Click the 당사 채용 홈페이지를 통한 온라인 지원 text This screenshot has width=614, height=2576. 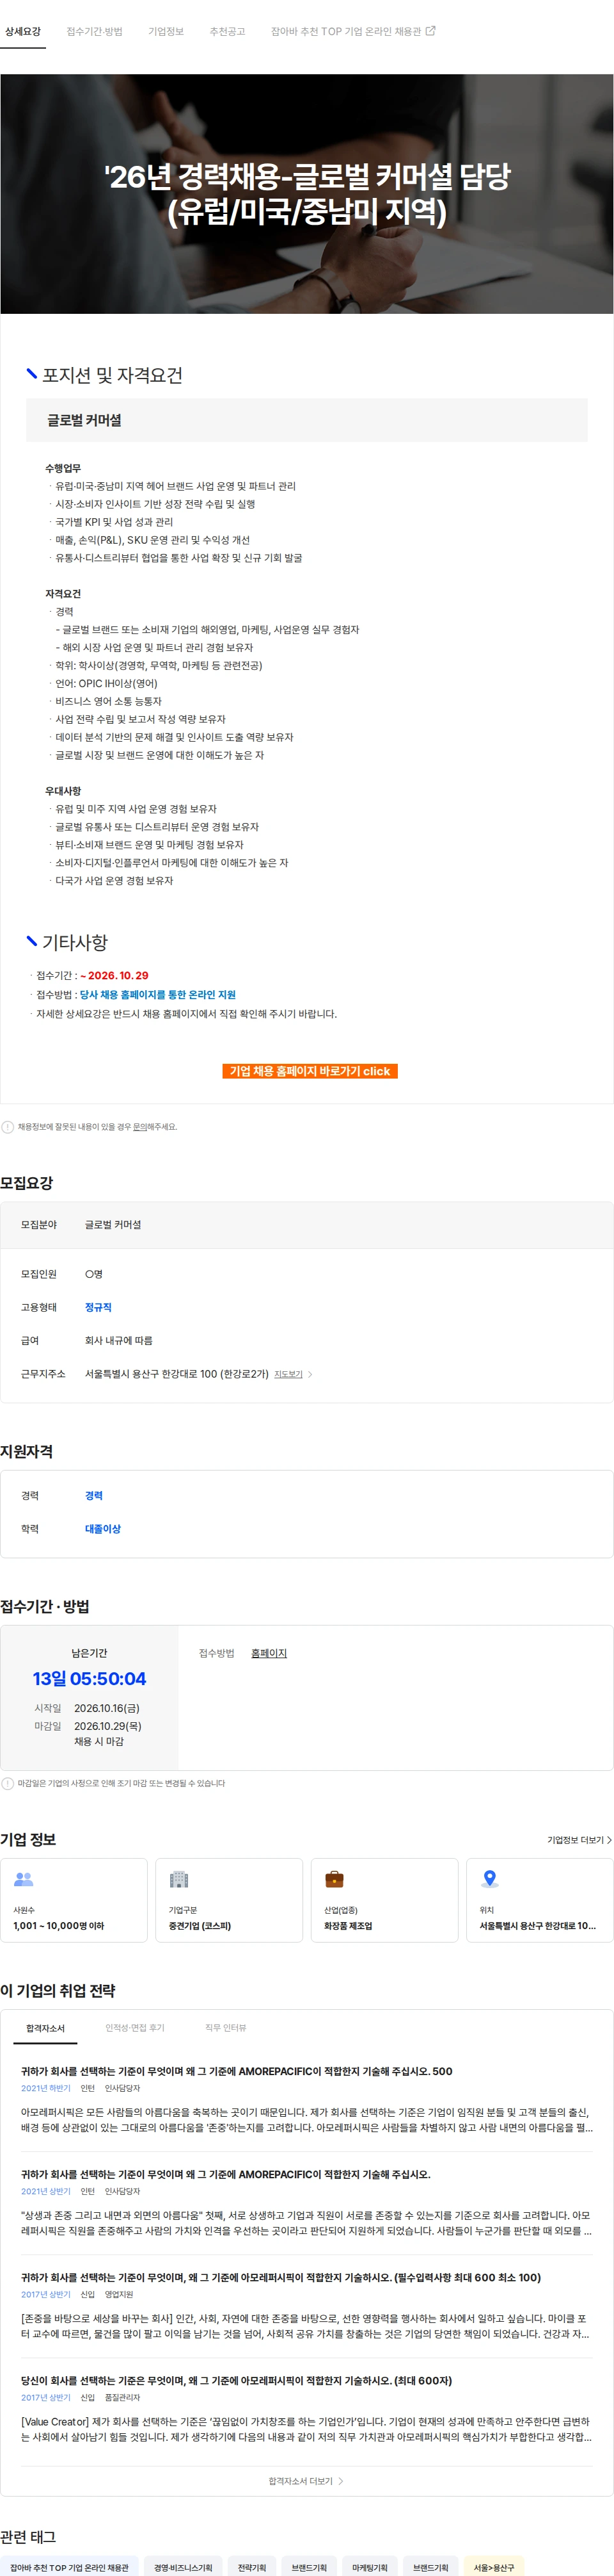(x=158, y=994)
